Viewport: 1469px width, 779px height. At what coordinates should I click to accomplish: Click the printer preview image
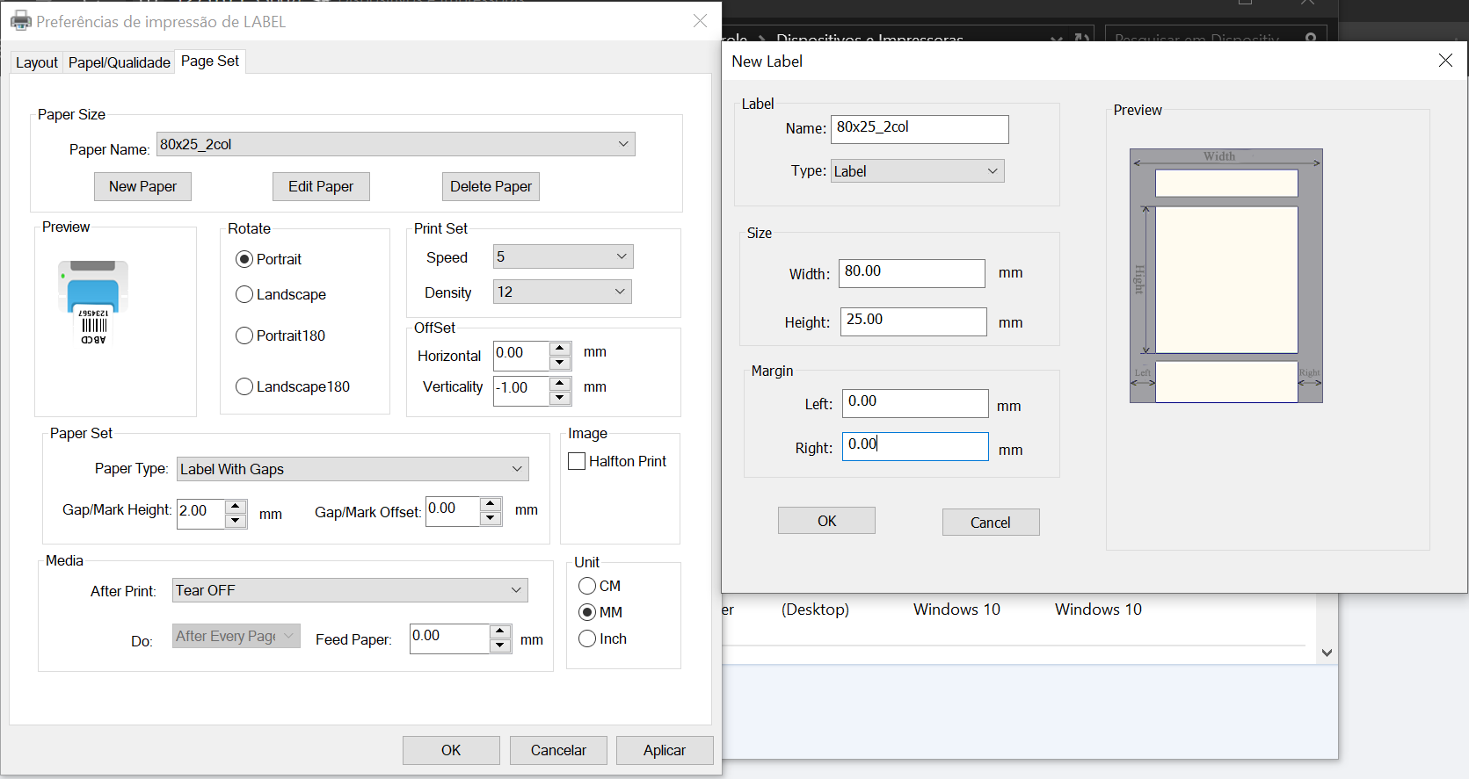point(93,302)
